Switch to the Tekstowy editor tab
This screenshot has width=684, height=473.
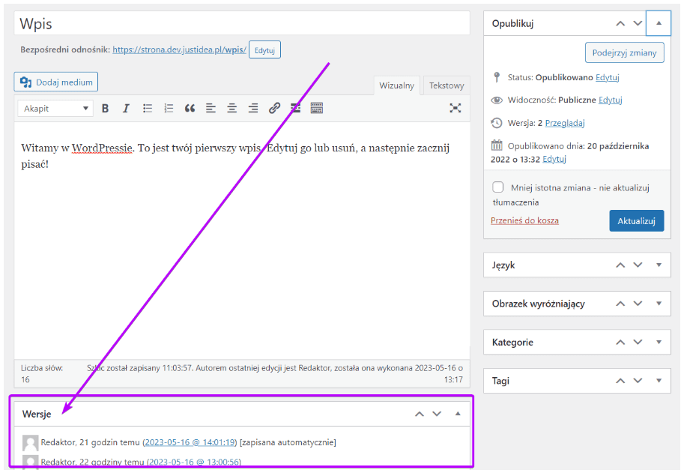pyautogui.click(x=447, y=85)
